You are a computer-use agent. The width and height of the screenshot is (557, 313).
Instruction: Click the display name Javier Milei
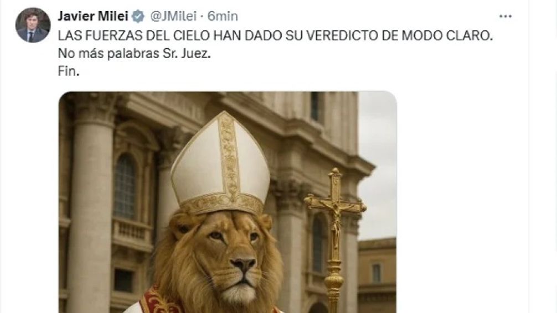click(93, 16)
